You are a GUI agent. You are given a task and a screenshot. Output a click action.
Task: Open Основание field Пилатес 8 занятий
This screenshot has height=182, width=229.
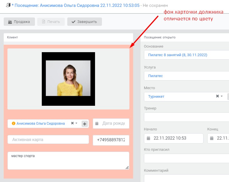coord(187,55)
